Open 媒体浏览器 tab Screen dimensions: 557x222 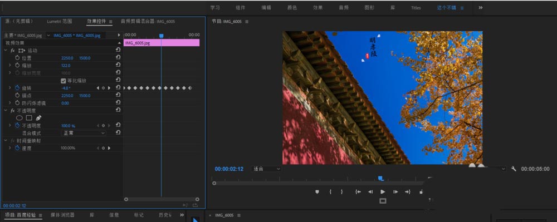(x=62, y=215)
